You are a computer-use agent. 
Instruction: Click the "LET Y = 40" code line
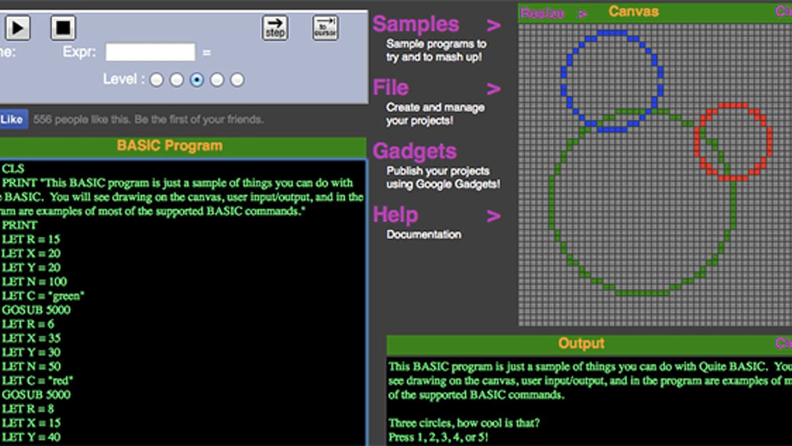tap(31, 437)
